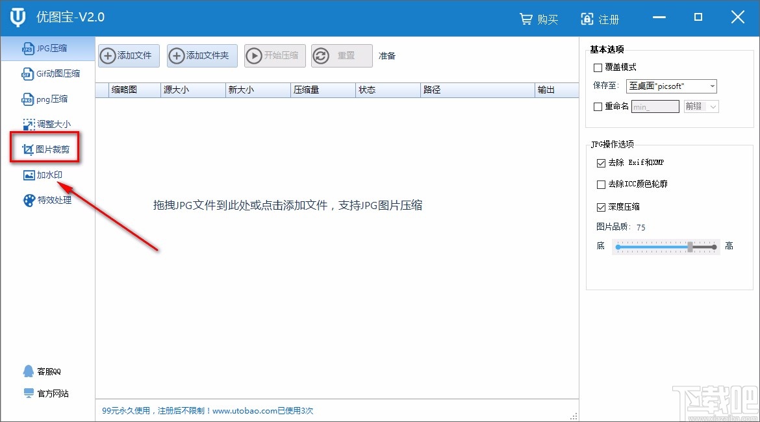This screenshot has height=422, width=760.
Task: Click the 添加文件 add files button
Action: 128,56
